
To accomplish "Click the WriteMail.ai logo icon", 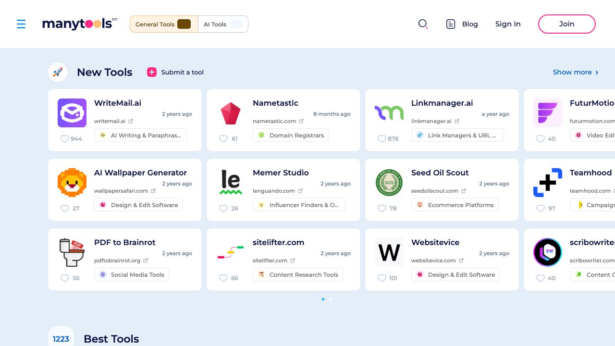I will click(x=72, y=113).
